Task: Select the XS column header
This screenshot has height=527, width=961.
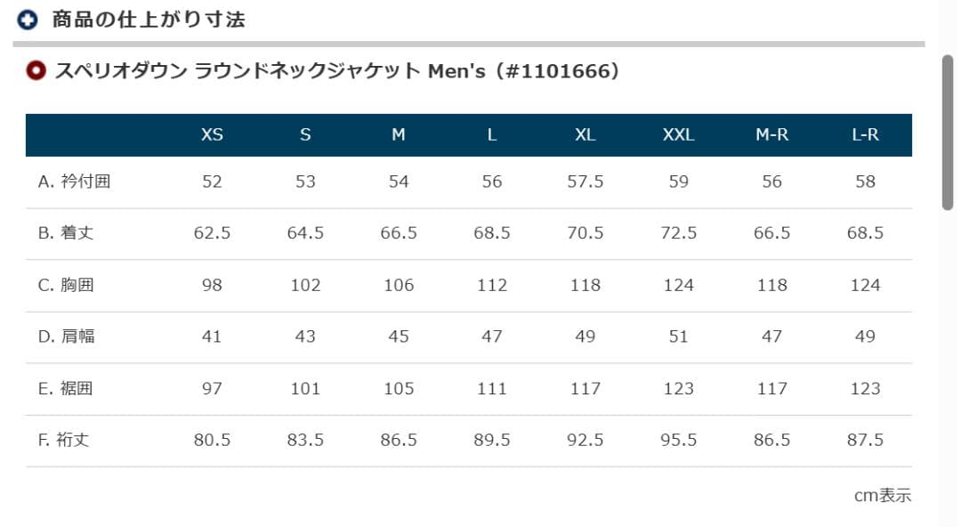Action: [x=212, y=134]
